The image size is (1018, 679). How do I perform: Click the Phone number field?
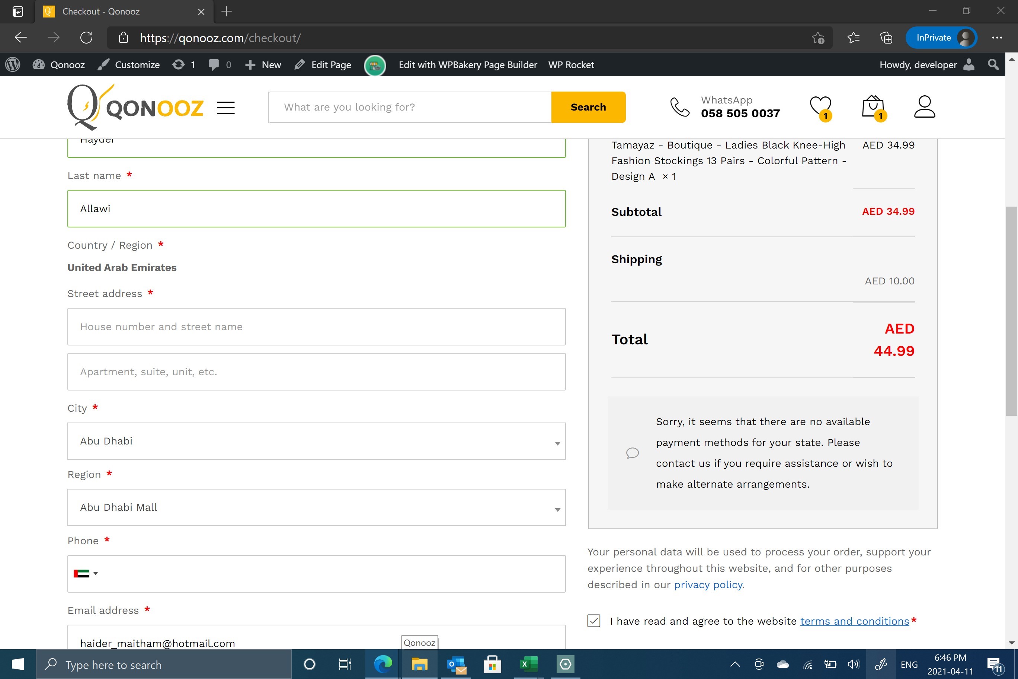(316, 574)
